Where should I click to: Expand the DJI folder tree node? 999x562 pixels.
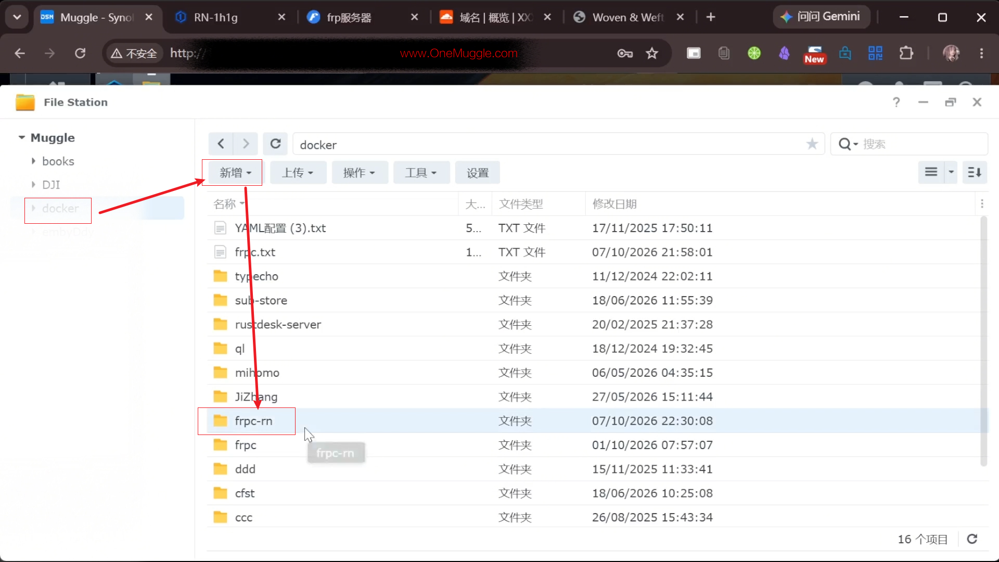pyautogui.click(x=33, y=185)
